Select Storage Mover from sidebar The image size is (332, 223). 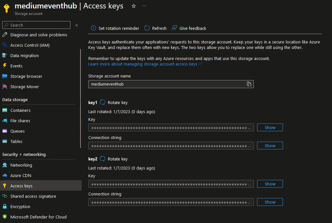coord(25,87)
